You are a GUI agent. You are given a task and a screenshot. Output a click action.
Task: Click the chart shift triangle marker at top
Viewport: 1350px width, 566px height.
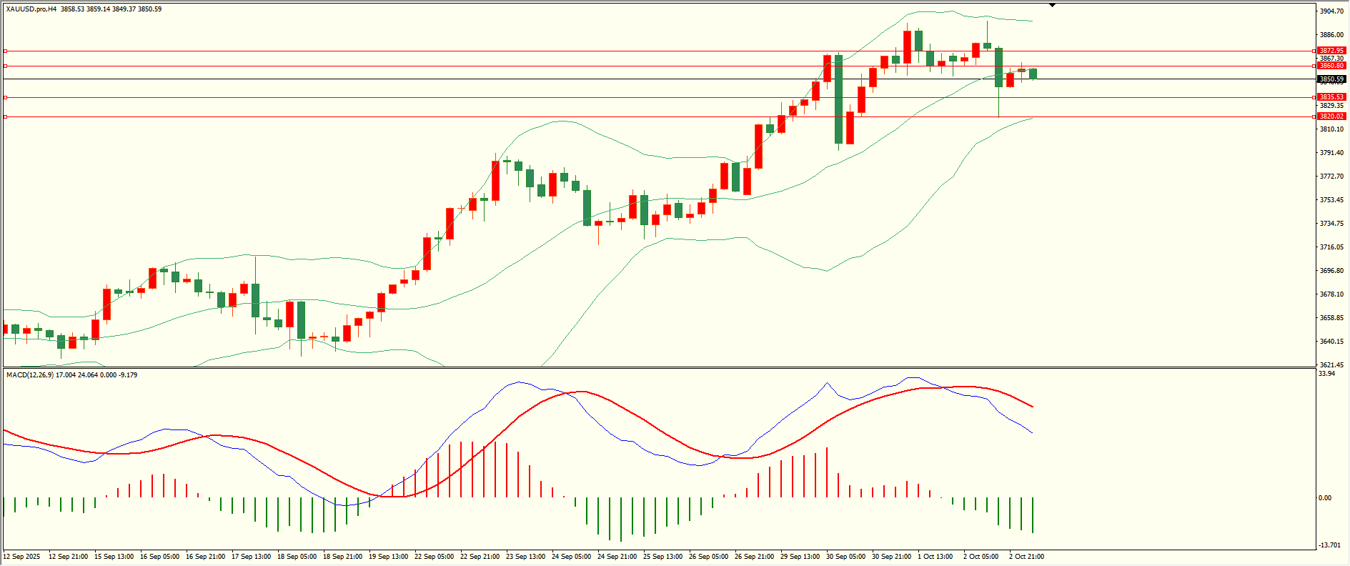point(1052,5)
